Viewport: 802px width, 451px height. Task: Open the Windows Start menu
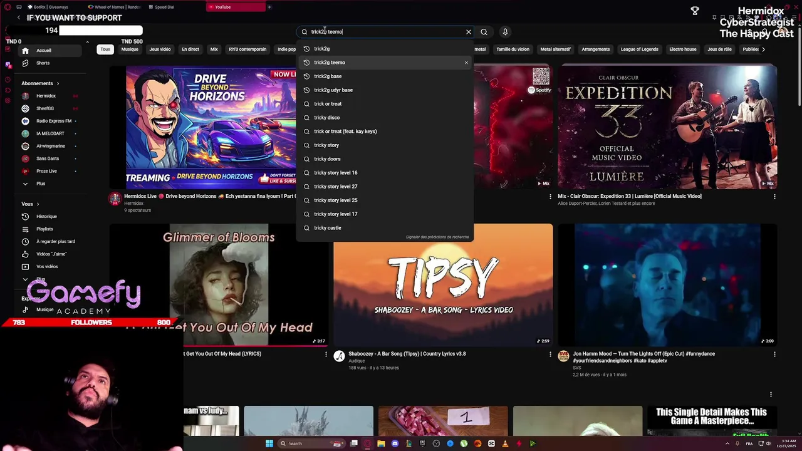[x=269, y=443]
